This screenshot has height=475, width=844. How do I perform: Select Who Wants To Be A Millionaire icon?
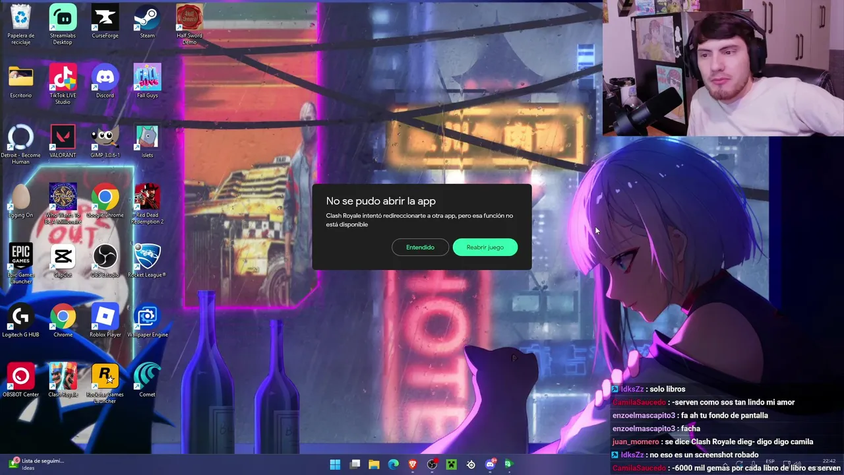point(63,205)
